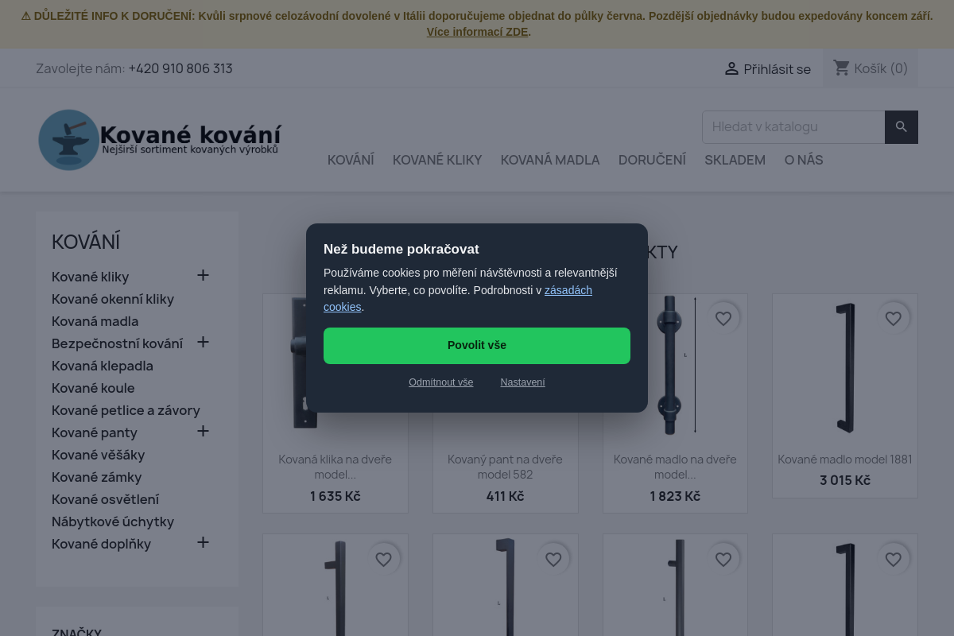This screenshot has height=636, width=954.
Task: Click the KOVÁNÍ sidebar heading
Action: coord(86,242)
